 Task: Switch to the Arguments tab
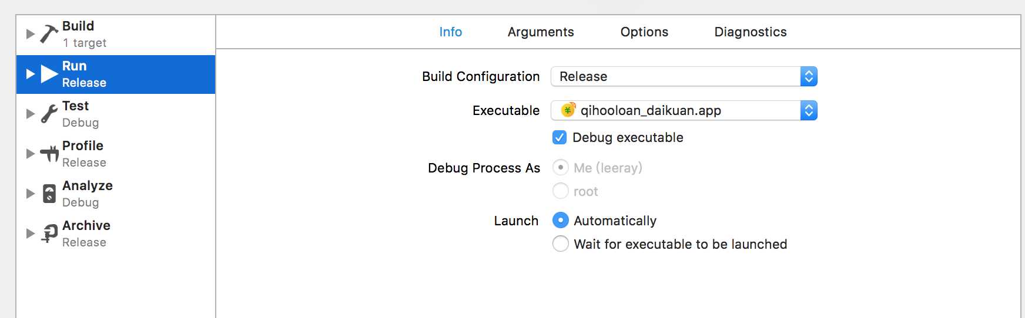541,32
